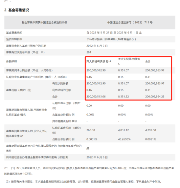Click the sub-label "利息结转的份额"

(61, 90)
